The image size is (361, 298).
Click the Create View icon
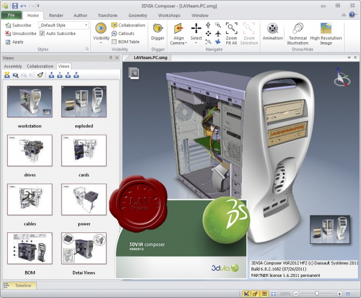coord(7,75)
